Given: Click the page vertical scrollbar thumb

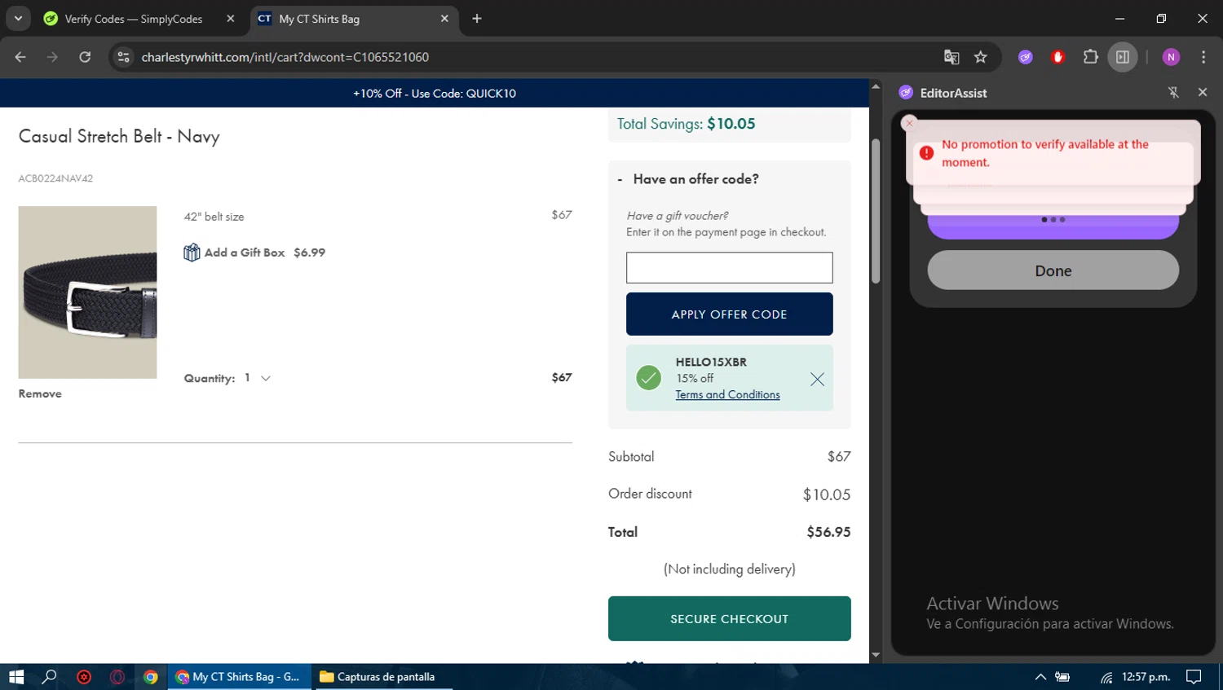Looking at the screenshot, I should tap(876, 211).
